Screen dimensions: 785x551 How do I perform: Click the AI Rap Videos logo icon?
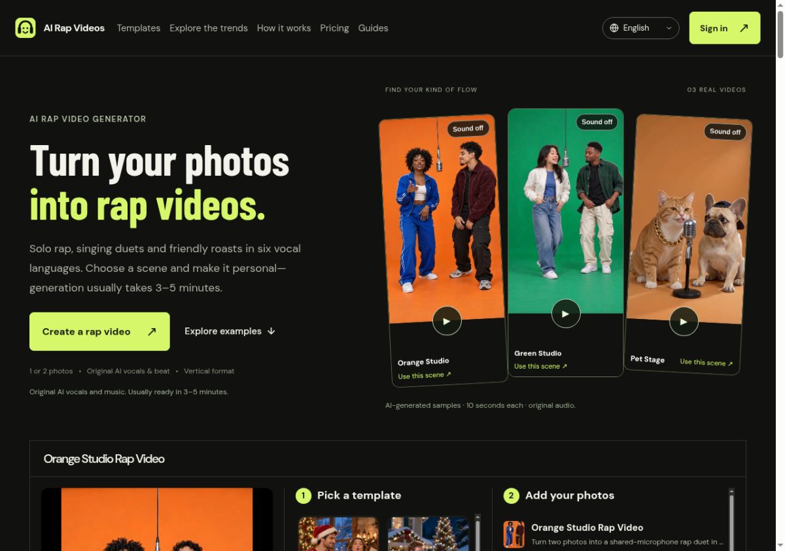[x=26, y=28]
